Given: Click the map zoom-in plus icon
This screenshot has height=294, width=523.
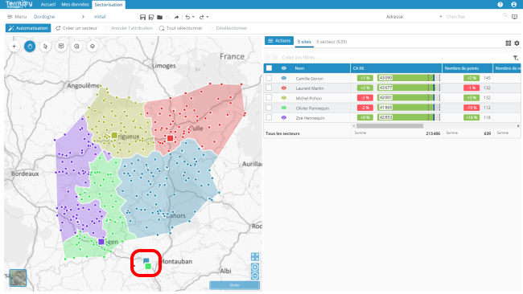Looking at the screenshot, I should tap(255, 267).
